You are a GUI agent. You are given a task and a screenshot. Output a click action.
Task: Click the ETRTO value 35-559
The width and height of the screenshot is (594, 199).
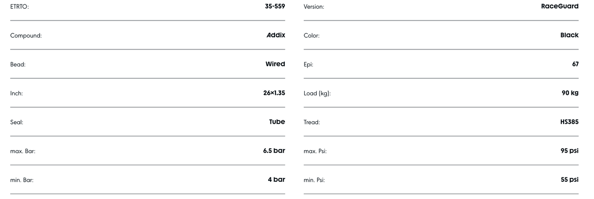pyautogui.click(x=274, y=6)
